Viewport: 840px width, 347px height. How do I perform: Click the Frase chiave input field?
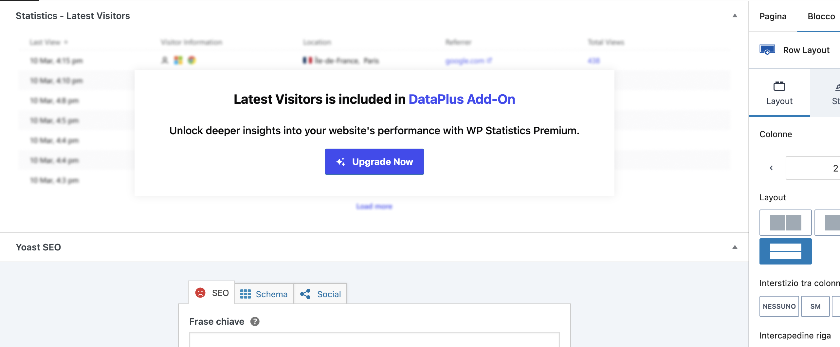click(374, 340)
